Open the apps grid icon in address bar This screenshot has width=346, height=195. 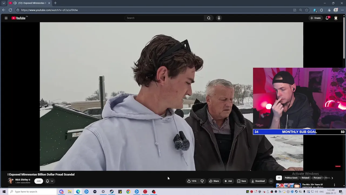tap(295, 10)
